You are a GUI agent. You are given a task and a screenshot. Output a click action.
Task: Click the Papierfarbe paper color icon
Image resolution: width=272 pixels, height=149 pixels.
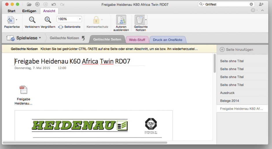(11, 20)
